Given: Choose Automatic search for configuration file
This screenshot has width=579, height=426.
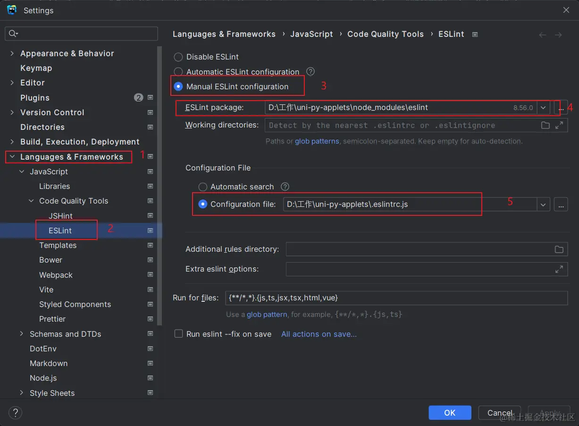Looking at the screenshot, I should click(202, 187).
